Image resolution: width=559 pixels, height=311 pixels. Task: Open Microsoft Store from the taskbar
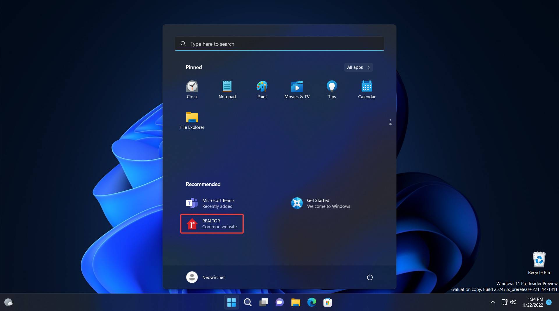[327, 302]
